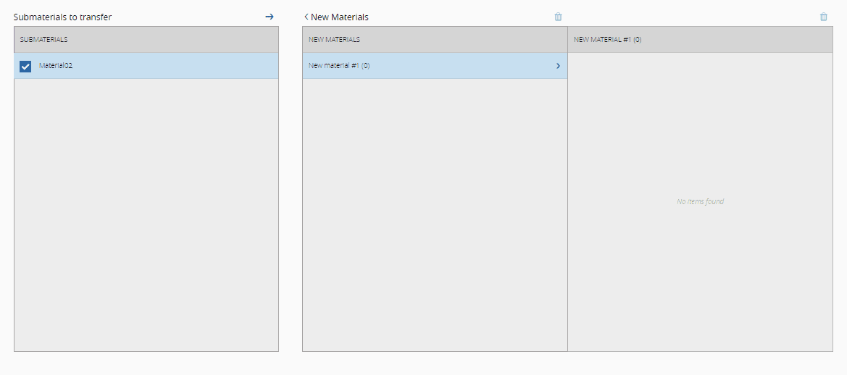Click the NEW MATERIALS column header

pyautogui.click(x=334, y=40)
